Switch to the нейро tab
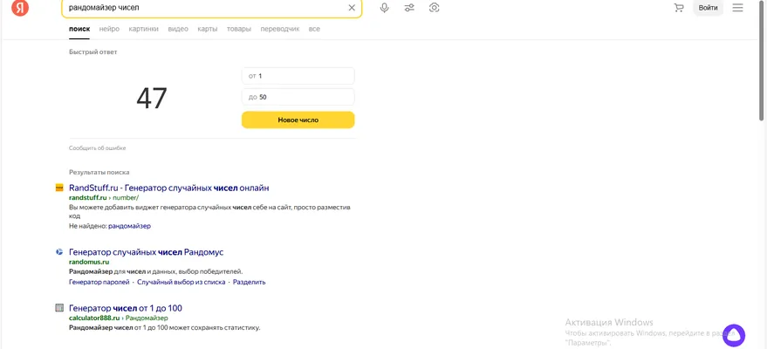 pyautogui.click(x=109, y=29)
